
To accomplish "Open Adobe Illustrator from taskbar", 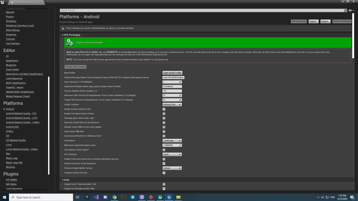I will coord(124,197).
